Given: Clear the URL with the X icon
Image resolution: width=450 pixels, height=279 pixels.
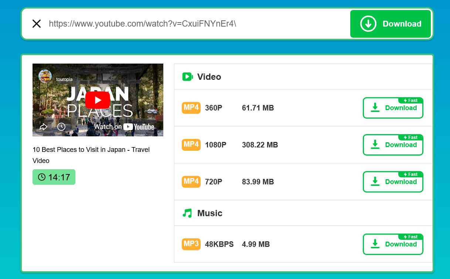Looking at the screenshot, I should [x=37, y=24].
